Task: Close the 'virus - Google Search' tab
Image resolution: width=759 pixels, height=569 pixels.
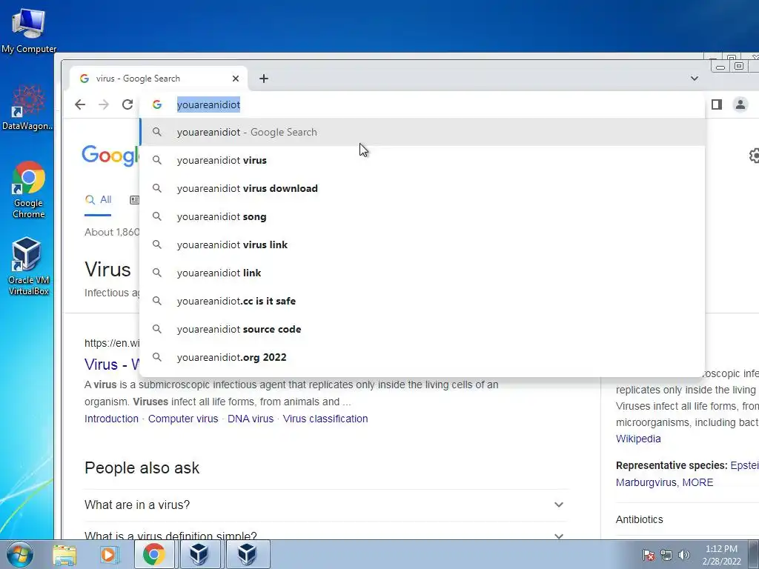Action: [236, 79]
